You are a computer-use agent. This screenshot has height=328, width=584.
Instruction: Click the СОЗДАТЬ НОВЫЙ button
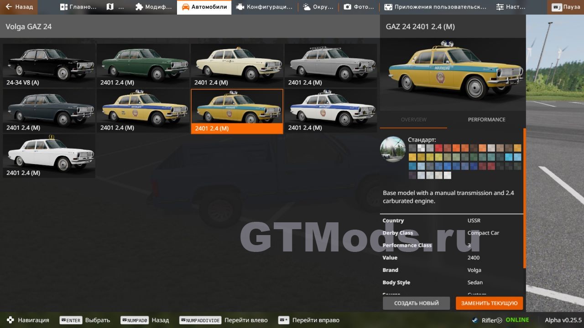tap(417, 303)
